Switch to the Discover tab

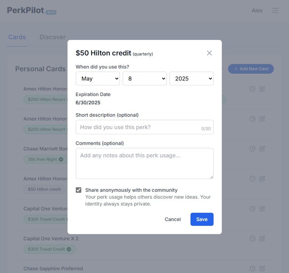point(52,37)
